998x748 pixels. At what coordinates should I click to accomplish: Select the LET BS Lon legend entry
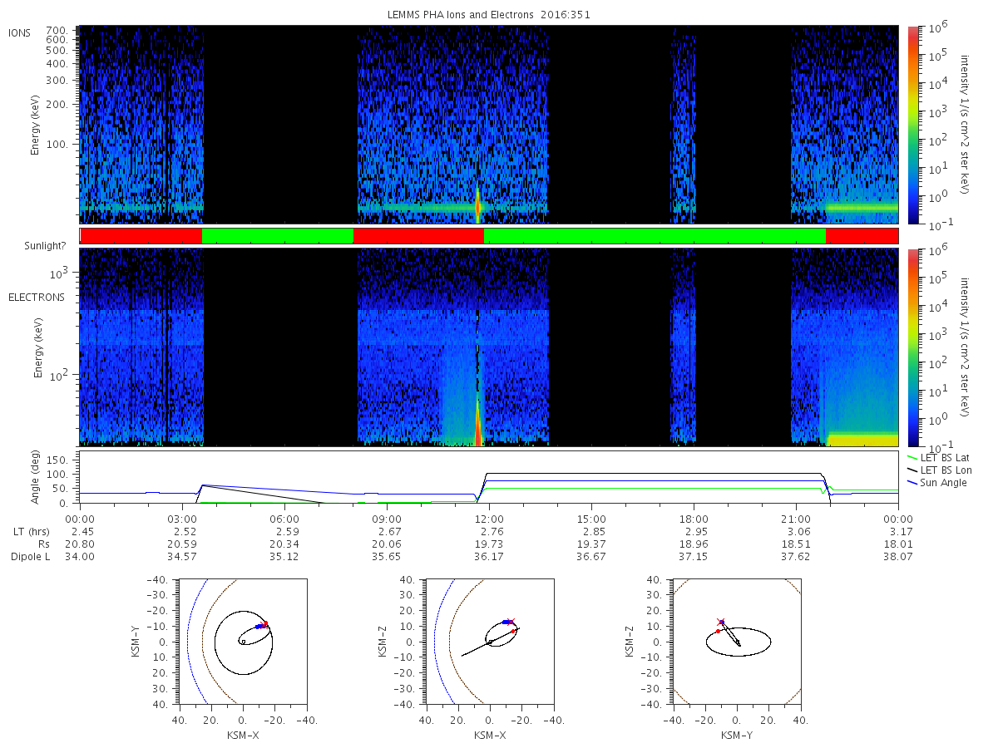[x=947, y=470]
